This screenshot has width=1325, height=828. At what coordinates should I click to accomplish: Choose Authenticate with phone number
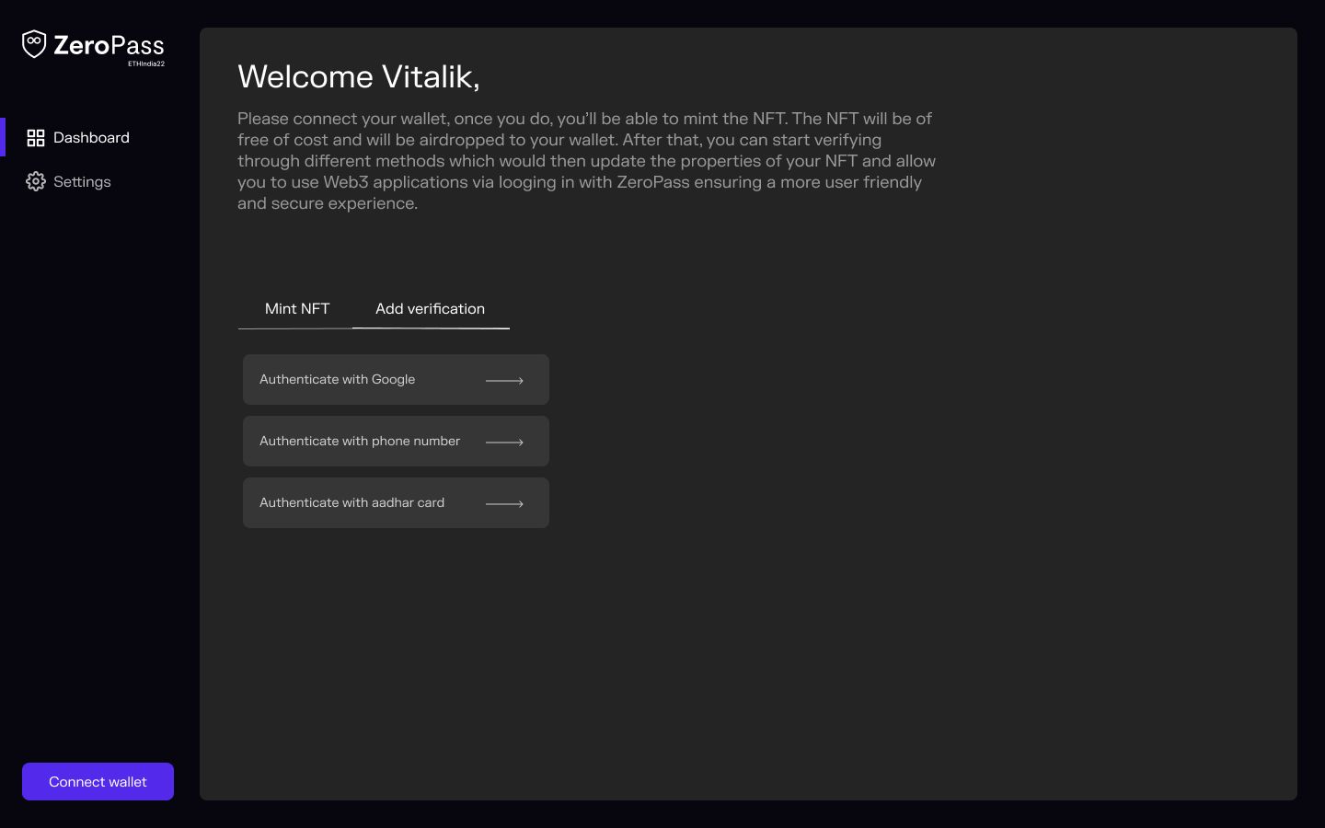(396, 441)
